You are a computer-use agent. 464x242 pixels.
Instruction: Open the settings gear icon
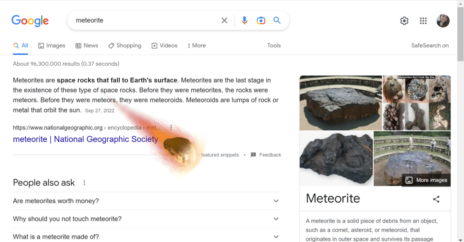tap(404, 21)
